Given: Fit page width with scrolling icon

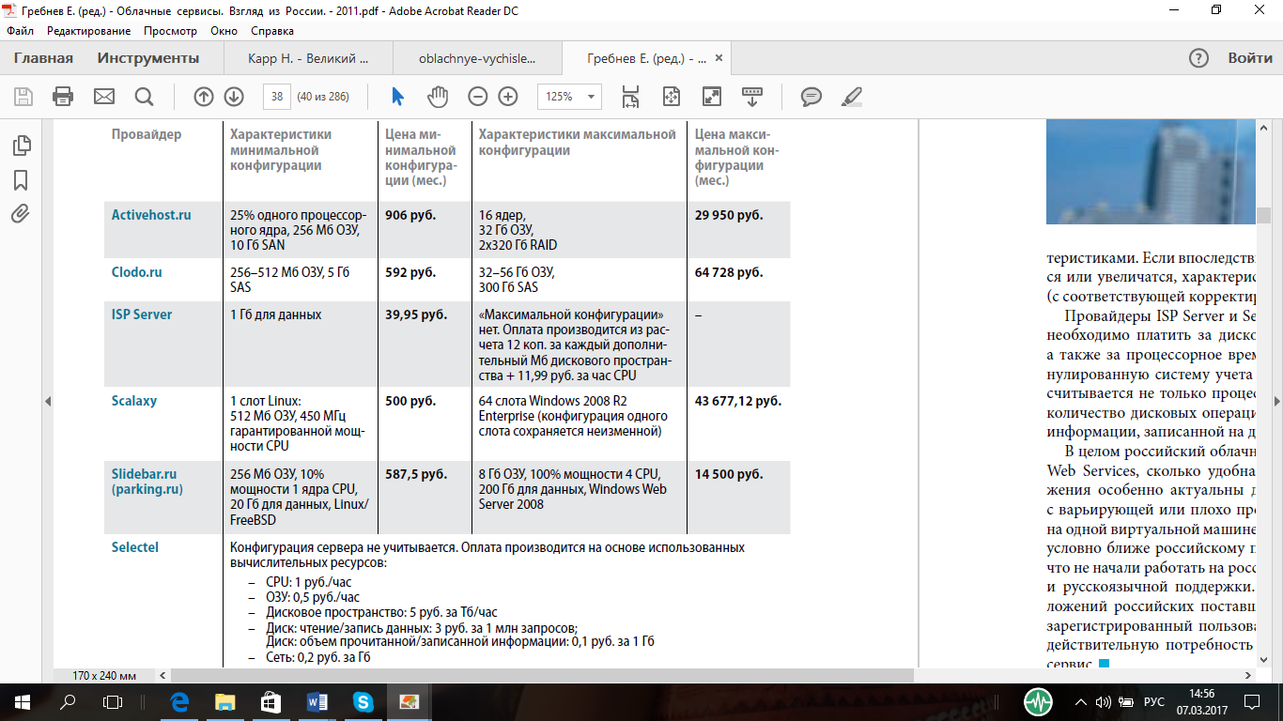Looking at the screenshot, I should click(x=630, y=96).
